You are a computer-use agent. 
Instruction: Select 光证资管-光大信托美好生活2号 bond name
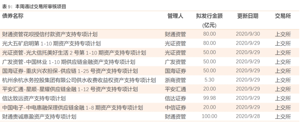click(x=74, y=53)
